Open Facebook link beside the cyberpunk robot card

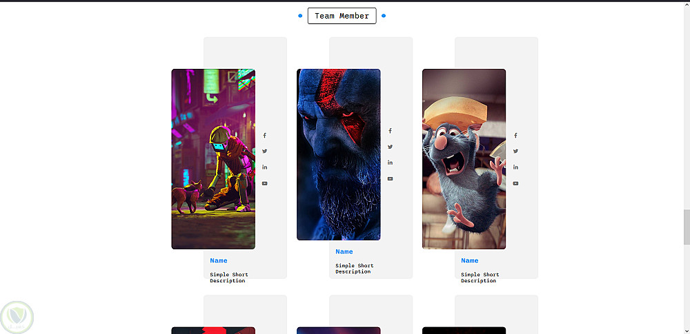264,136
